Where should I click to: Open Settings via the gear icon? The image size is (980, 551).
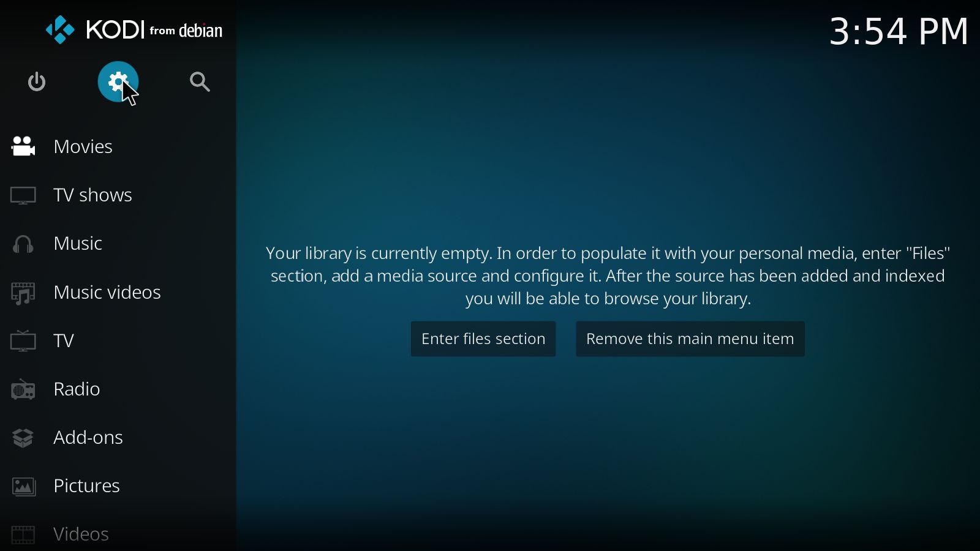118,81
